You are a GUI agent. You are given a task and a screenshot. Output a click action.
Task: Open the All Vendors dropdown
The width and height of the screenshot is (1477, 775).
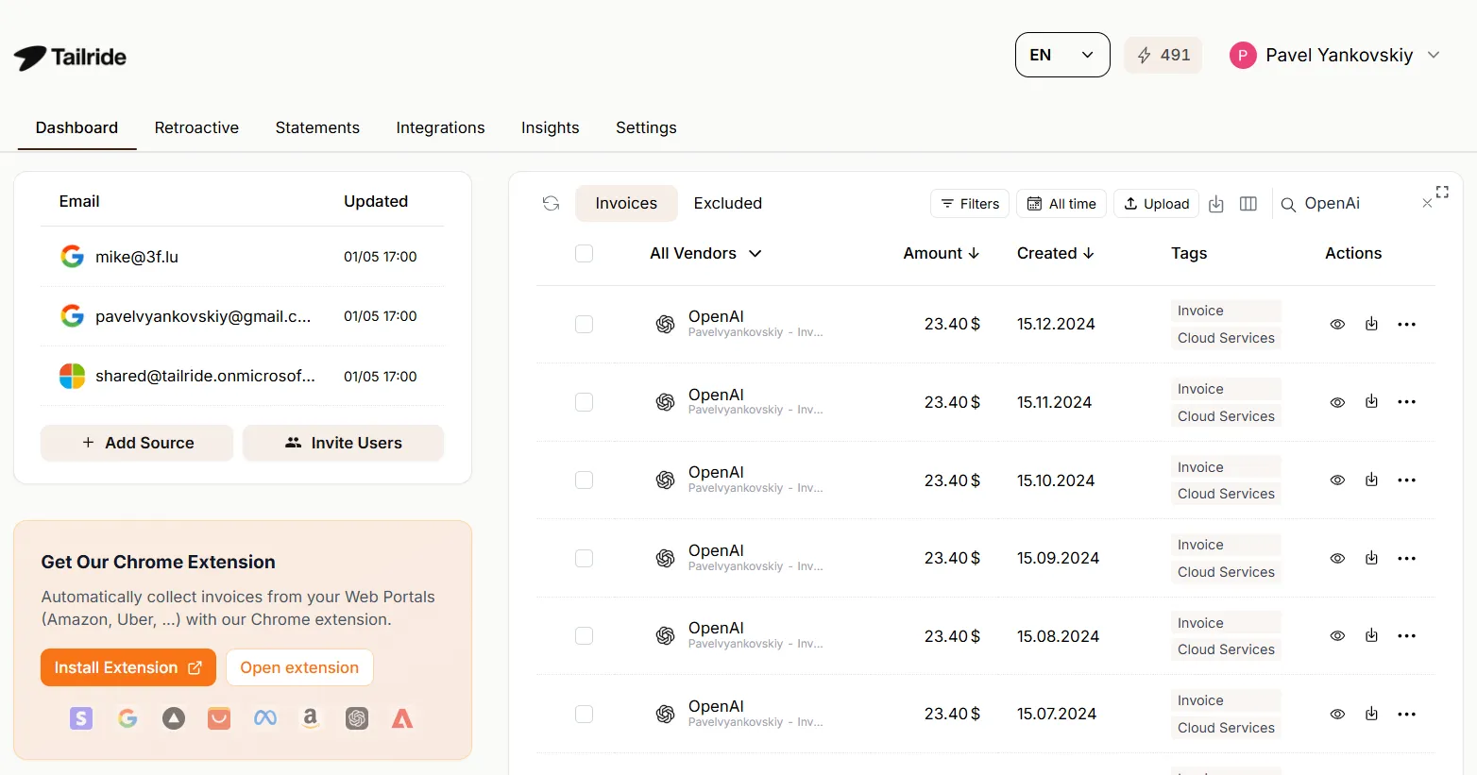pyautogui.click(x=705, y=253)
